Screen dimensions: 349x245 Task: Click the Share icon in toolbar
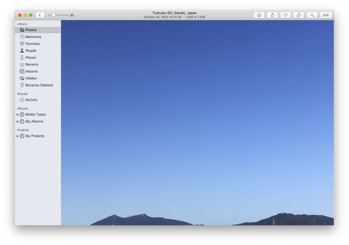pos(272,15)
